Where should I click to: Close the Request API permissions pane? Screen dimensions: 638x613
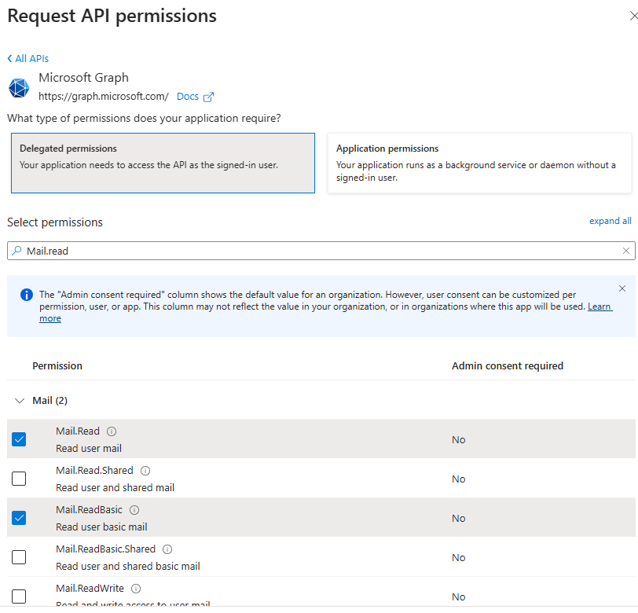(x=633, y=16)
